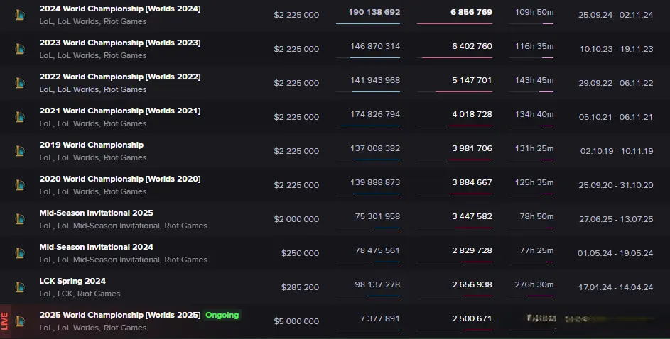The width and height of the screenshot is (670, 339).
Task: Click the green Ongoing badge on Worlds 2025
Action: (222, 315)
